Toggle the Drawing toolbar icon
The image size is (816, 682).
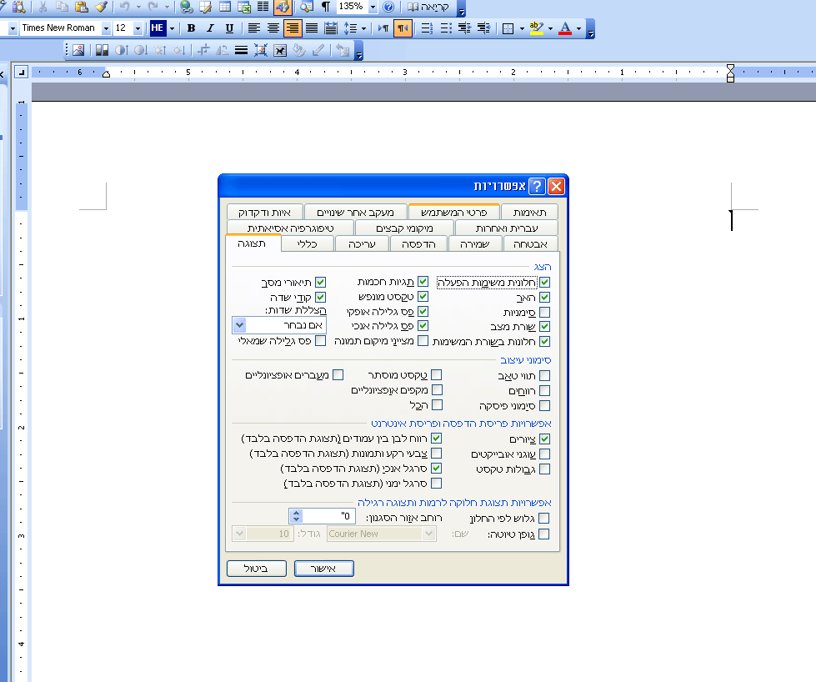283,7
